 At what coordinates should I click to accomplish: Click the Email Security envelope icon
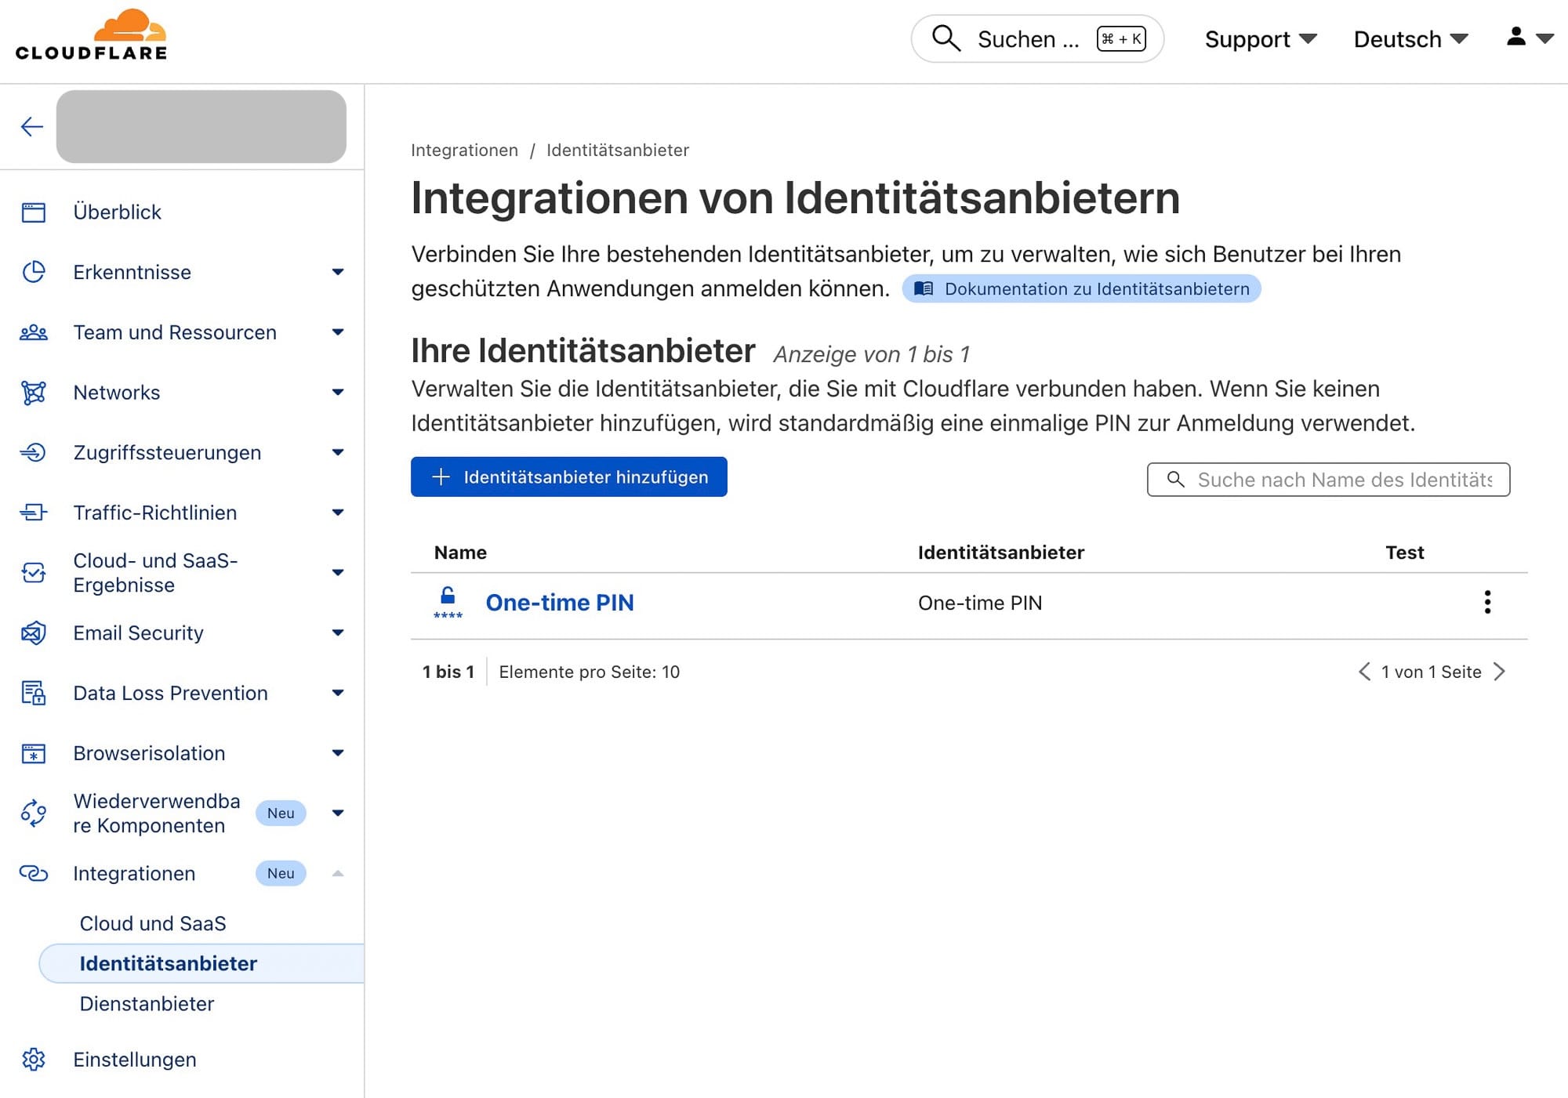click(x=33, y=632)
